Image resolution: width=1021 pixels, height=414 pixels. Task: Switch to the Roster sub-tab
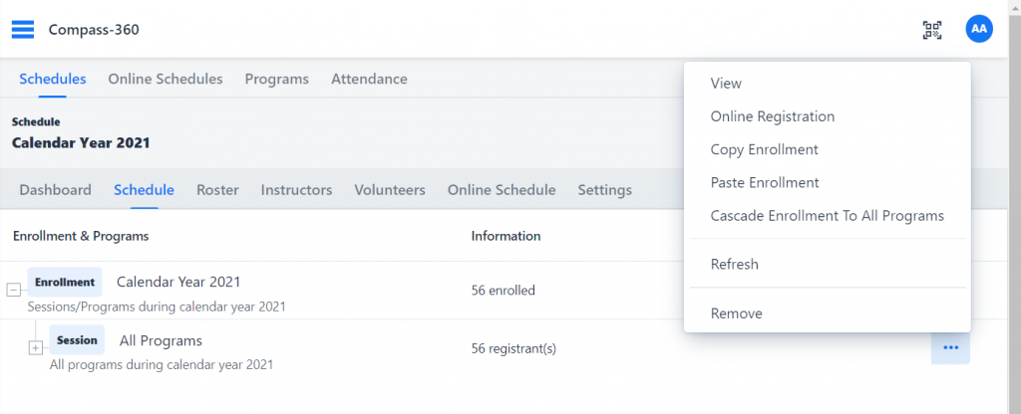pos(217,190)
